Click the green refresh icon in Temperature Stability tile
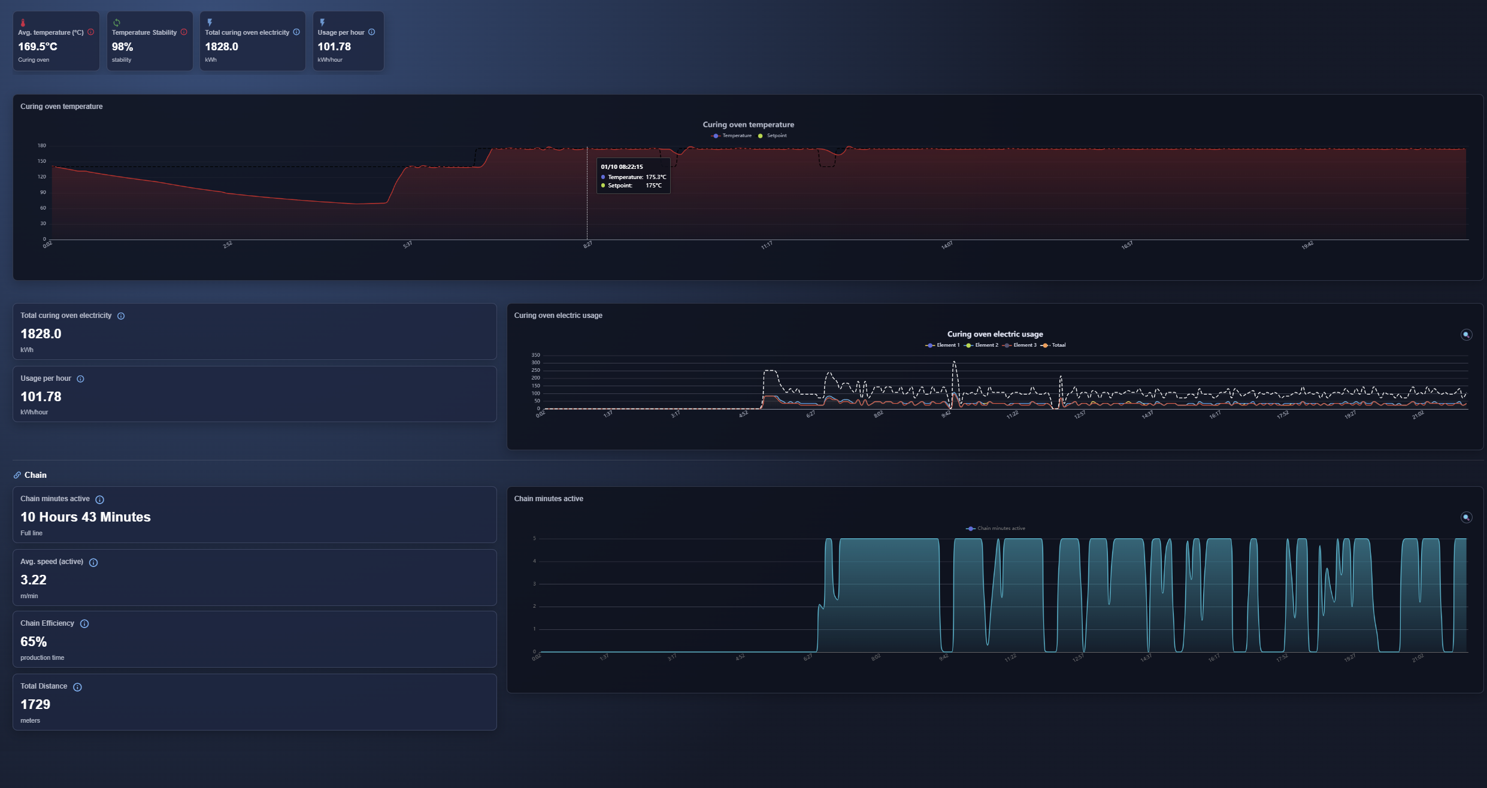 pyautogui.click(x=117, y=23)
